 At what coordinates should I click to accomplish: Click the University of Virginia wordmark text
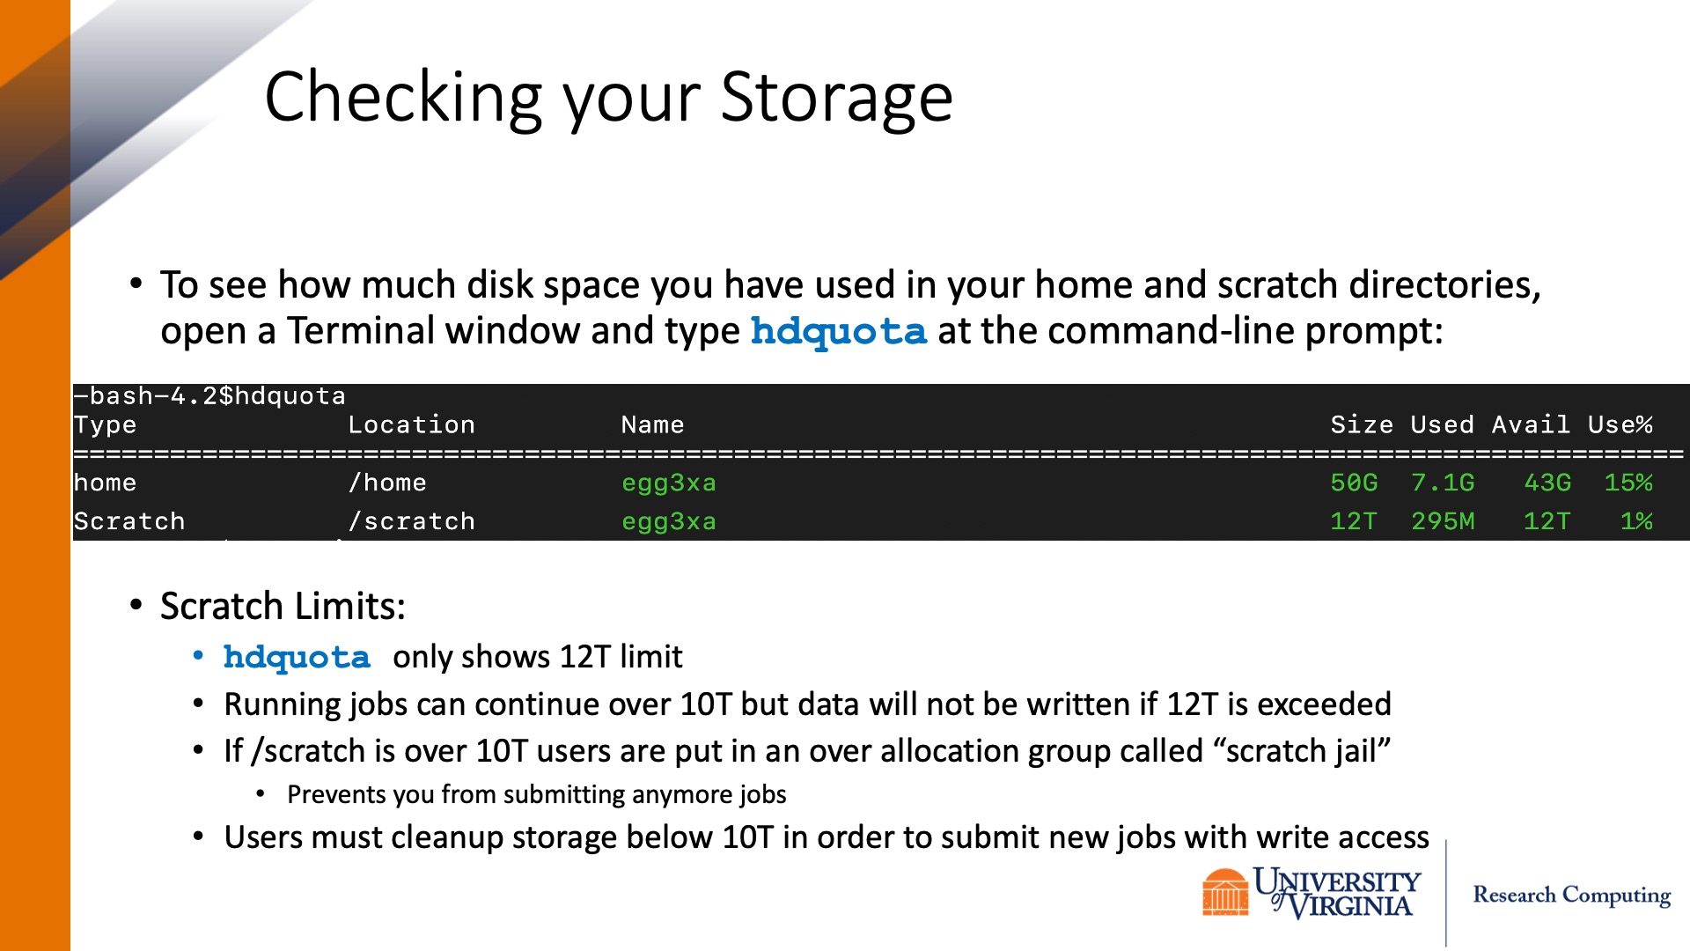(1338, 893)
